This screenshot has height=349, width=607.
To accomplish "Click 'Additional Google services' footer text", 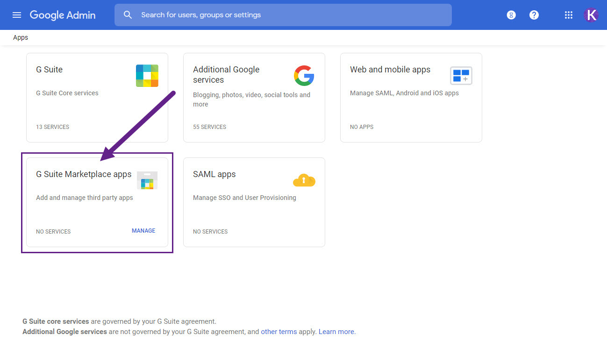I will pos(64,332).
